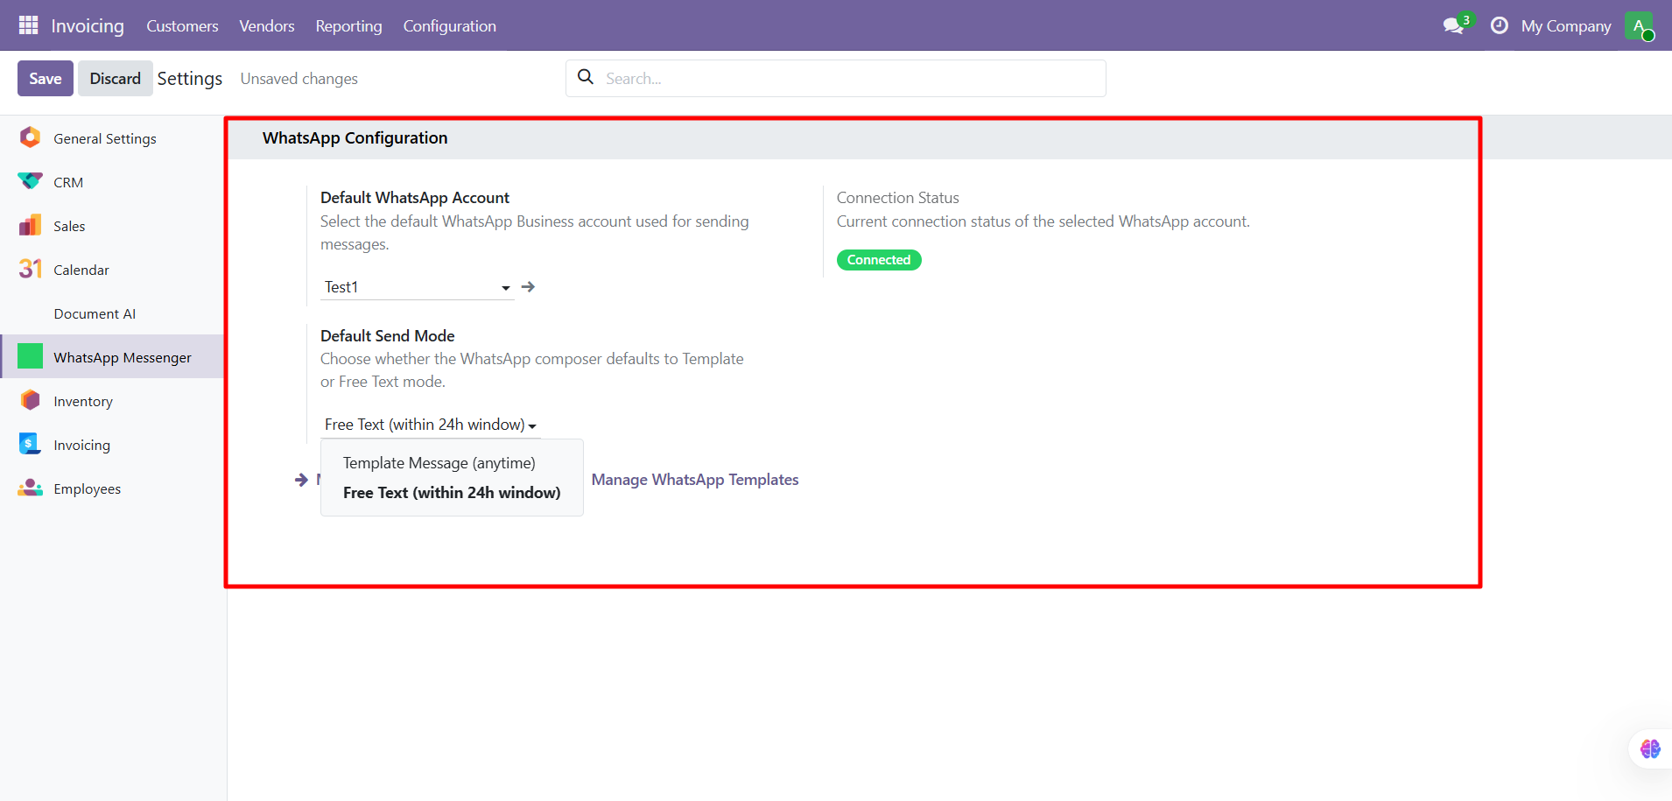Viewport: 1672px width, 801px height.
Task: Open the conversations chat icon with badge
Action: pos(1455,25)
